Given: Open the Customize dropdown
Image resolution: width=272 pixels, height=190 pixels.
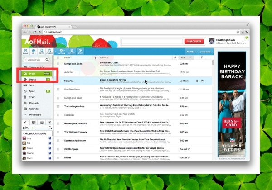Looking at the screenshot, I should point(206,52).
